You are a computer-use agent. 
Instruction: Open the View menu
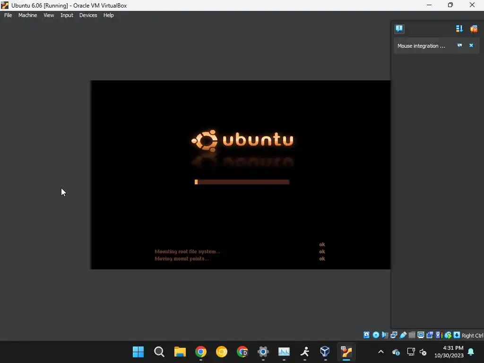click(x=49, y=15)
